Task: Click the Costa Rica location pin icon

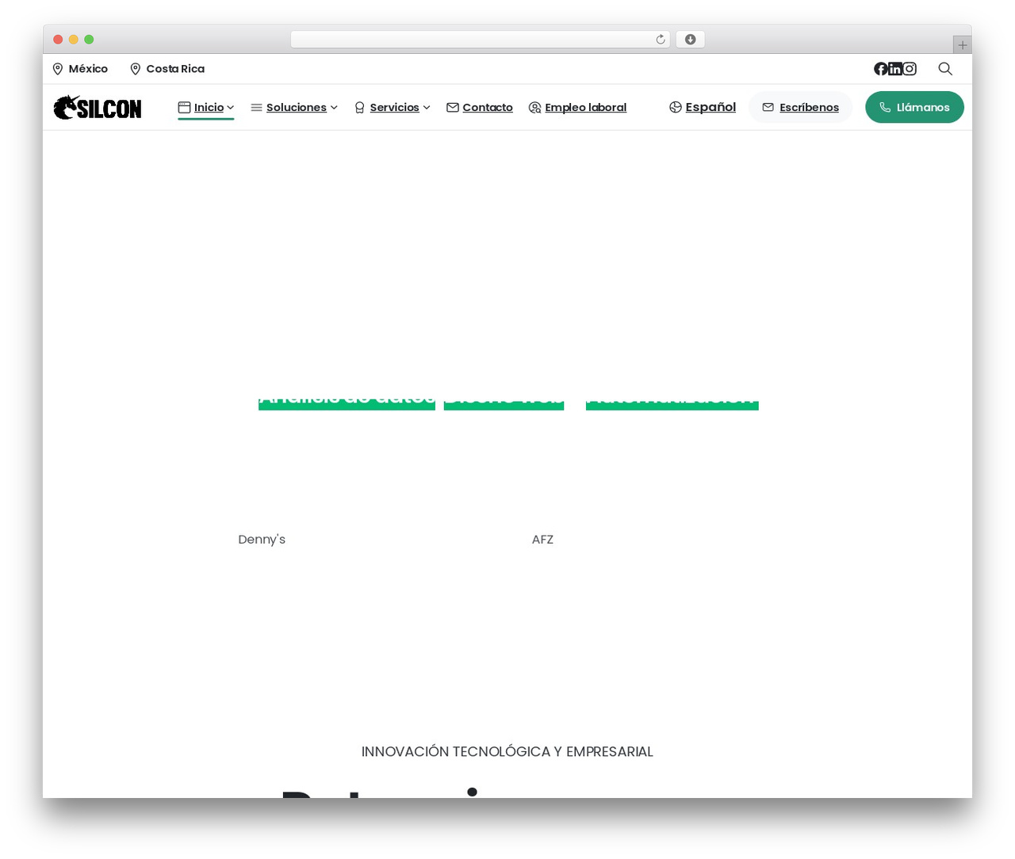Action: [x=136, y=69]
